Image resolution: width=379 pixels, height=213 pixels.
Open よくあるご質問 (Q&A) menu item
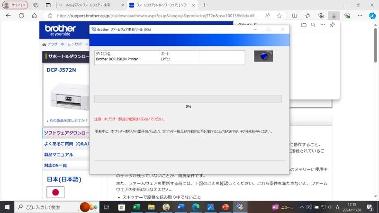pyautogui.click(x=66, y=144)
